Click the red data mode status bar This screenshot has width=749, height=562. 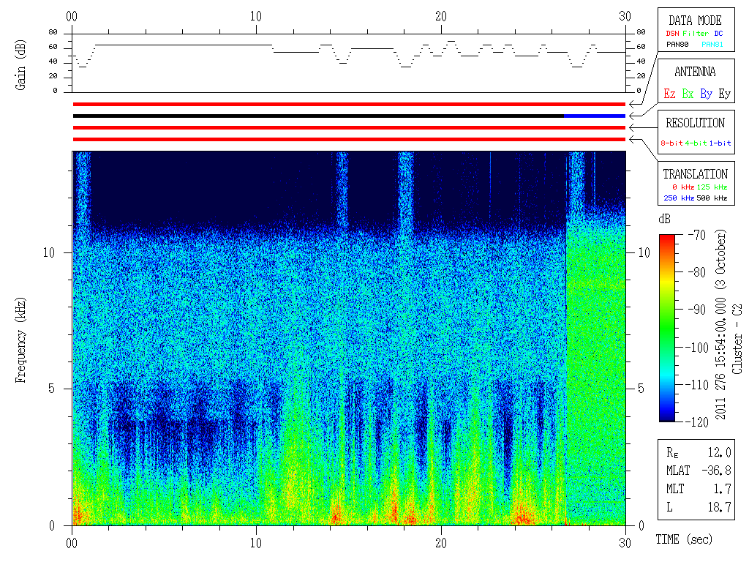349,104
